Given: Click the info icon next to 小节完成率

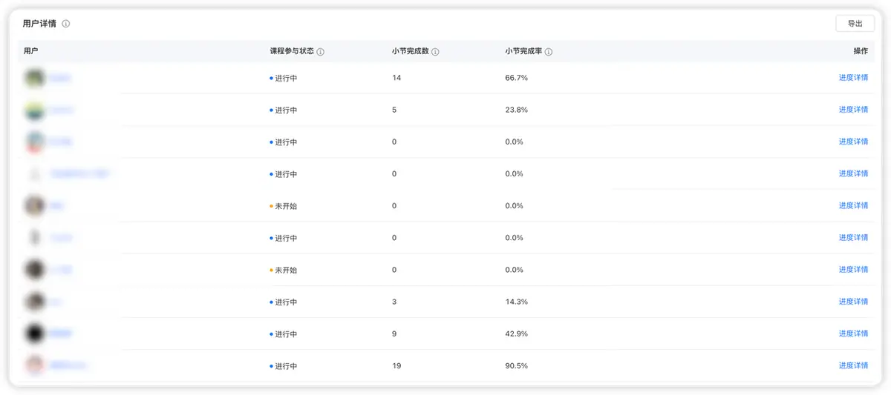Looking at the screenshot, I should click(548, 52).
